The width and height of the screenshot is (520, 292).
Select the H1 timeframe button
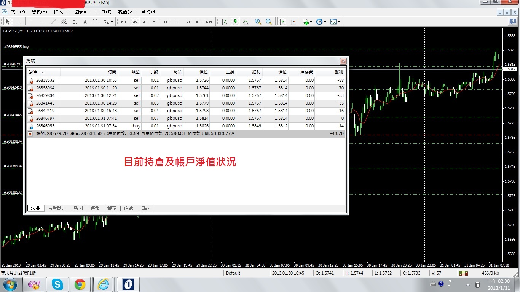coord(166,22)
